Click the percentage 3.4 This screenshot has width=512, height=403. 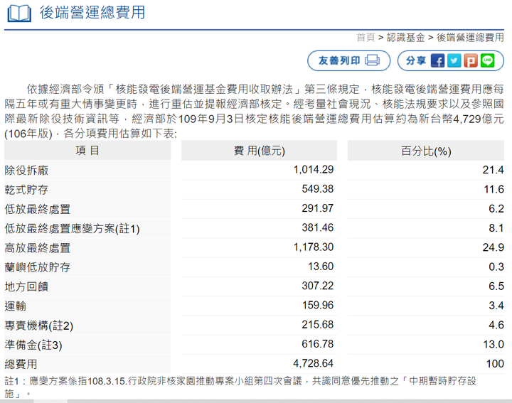[x=496, y=306]
